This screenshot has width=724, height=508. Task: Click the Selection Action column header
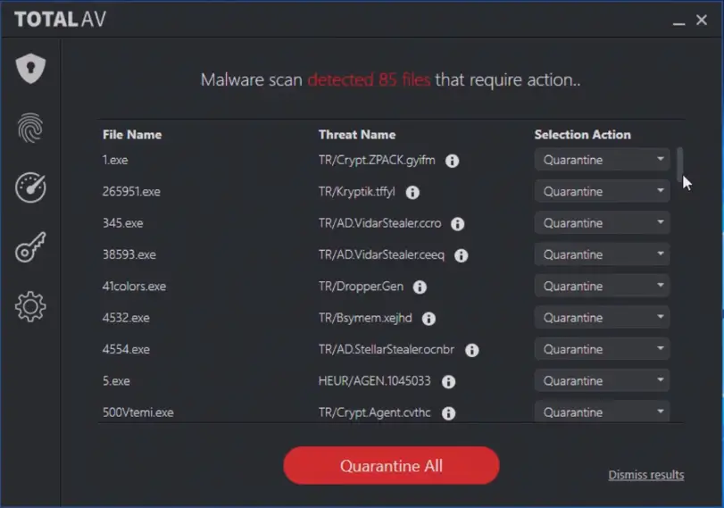click(583, 135)
